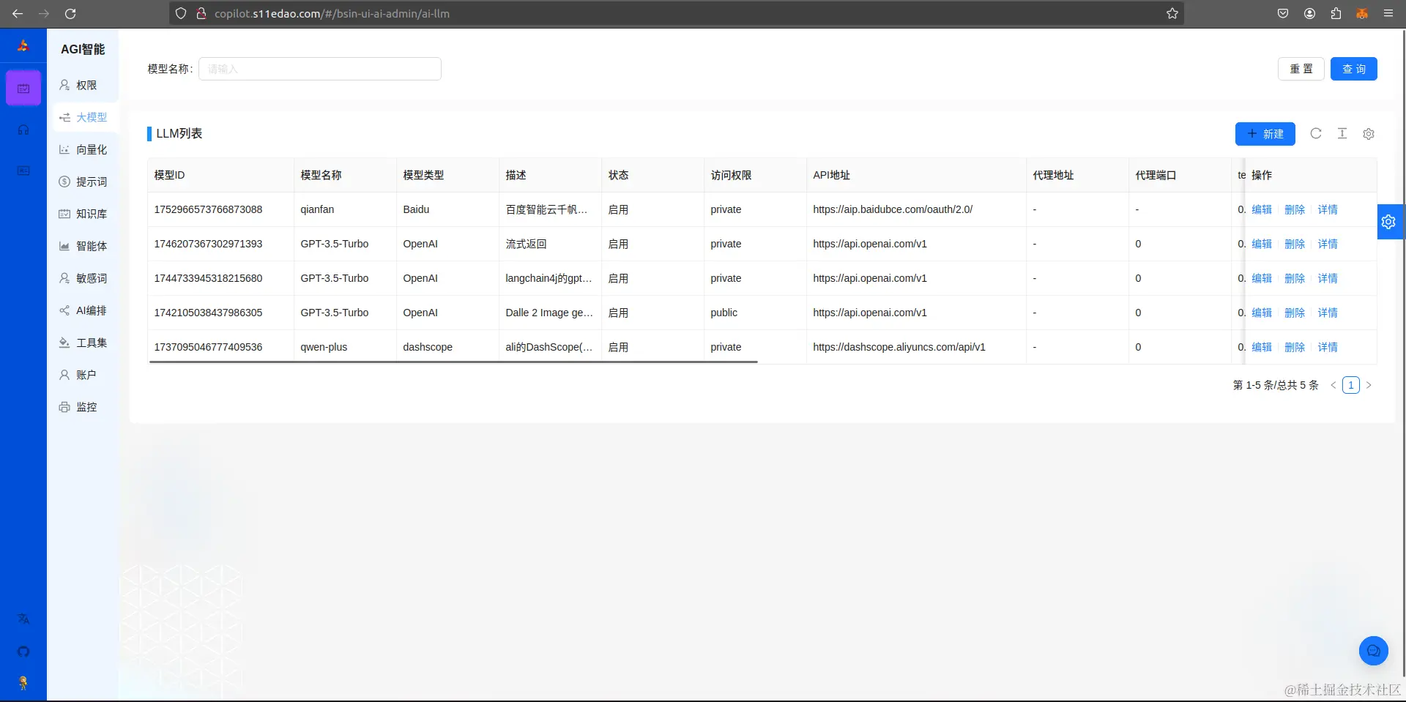
Task: Open 监控 menu item
Action: (x=86, y=407)
